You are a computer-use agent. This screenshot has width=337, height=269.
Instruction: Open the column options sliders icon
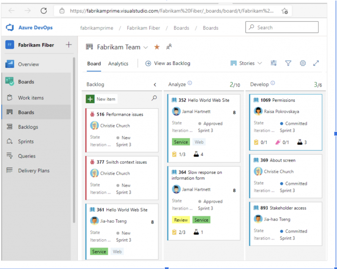point(273,63)
